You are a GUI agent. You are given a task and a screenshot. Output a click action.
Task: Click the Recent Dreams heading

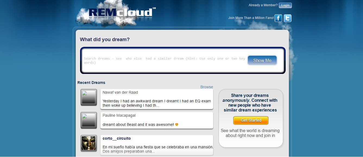(x=91, y=83)
